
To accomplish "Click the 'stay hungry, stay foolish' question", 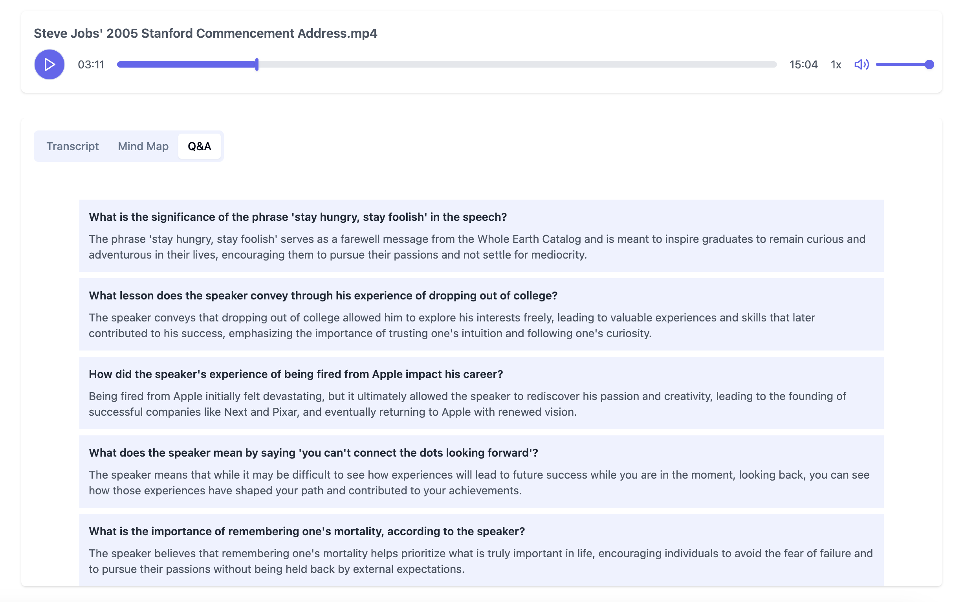I will tap(297, 217).
